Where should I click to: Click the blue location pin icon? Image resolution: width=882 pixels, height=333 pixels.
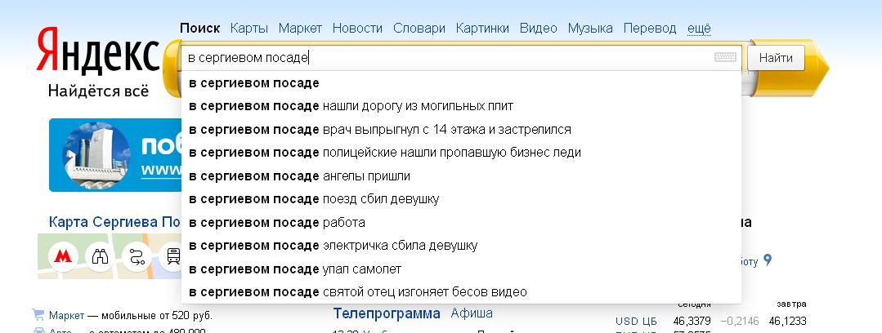click(768, 261)
